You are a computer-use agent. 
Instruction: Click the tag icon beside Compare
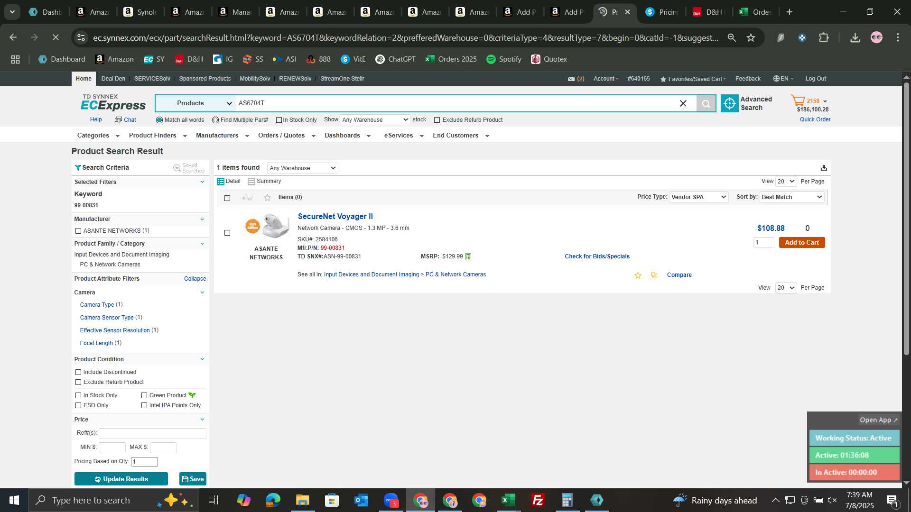654,275
